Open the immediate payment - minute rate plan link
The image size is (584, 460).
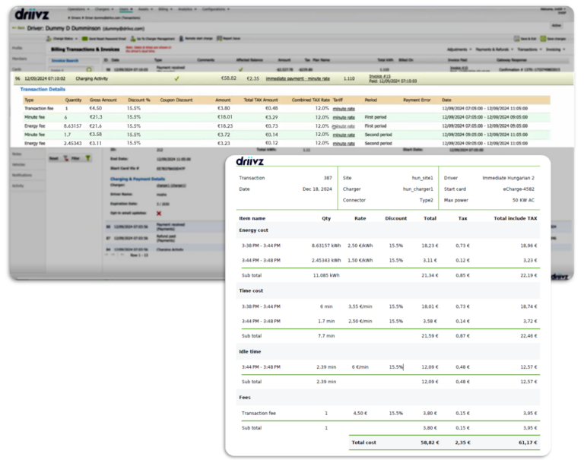(298, 78)
